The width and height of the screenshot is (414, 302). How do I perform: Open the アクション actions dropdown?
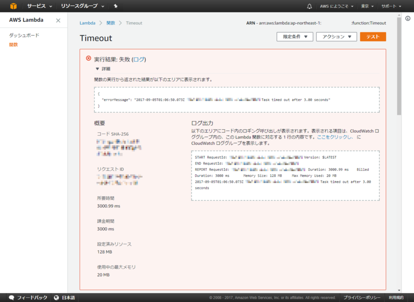[336, 37]
